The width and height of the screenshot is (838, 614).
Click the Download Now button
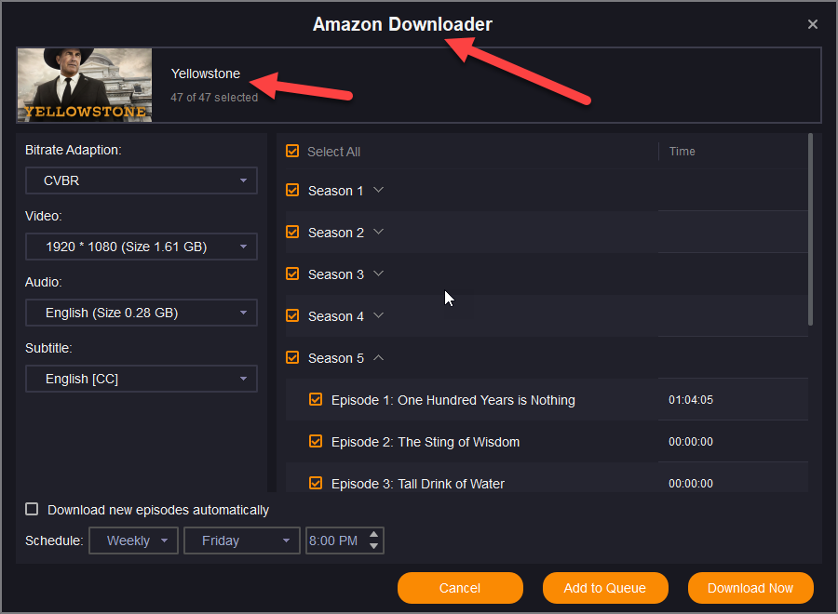click(750, 588)
